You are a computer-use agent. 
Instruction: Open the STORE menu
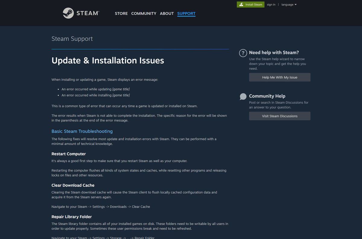point(121,14)
